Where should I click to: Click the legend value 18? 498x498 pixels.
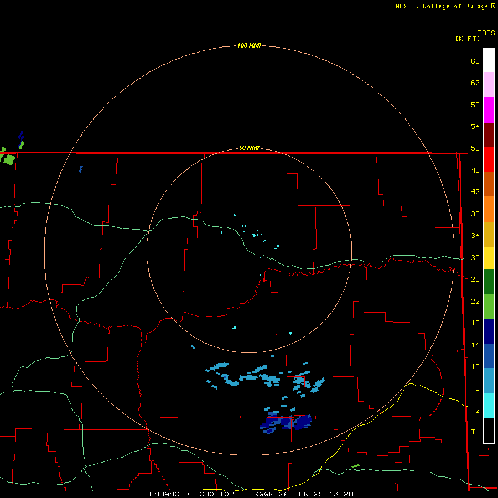point(475,323)
